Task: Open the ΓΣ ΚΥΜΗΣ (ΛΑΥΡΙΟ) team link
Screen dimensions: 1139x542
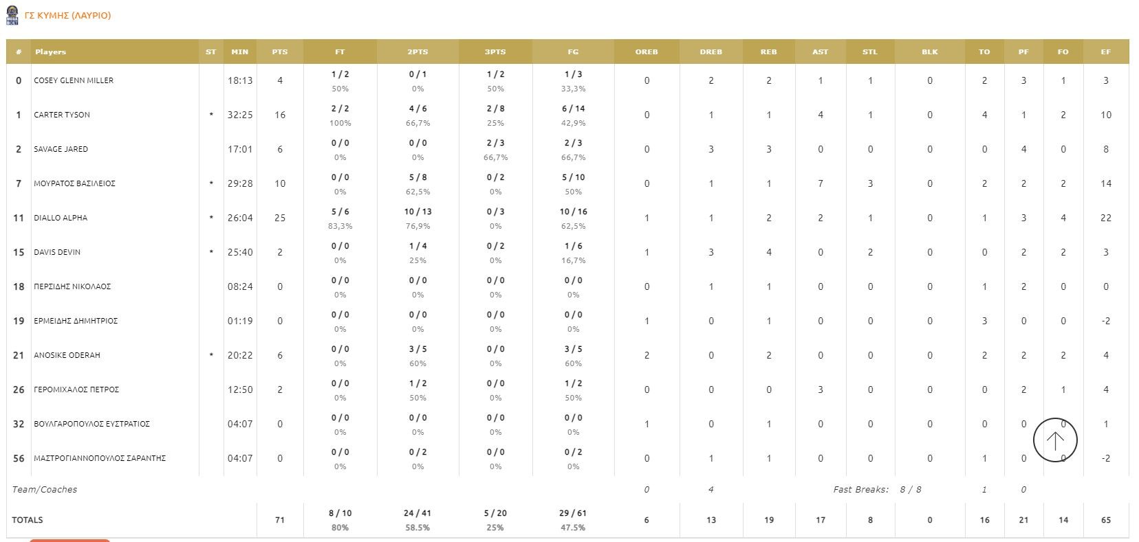Action: pos(67,15)
